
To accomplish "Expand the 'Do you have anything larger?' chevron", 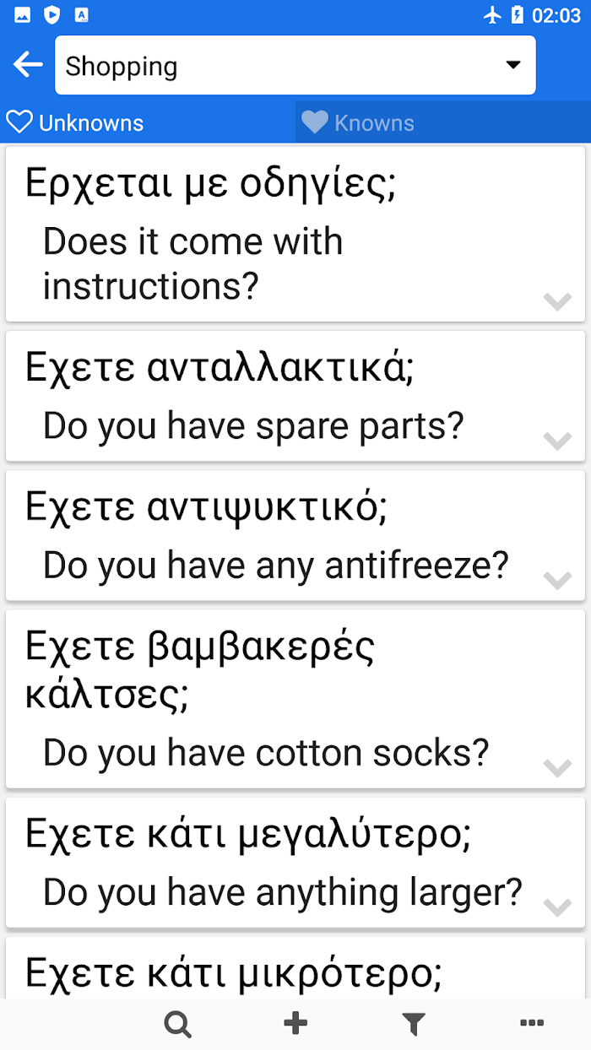I will pos(557,907).
